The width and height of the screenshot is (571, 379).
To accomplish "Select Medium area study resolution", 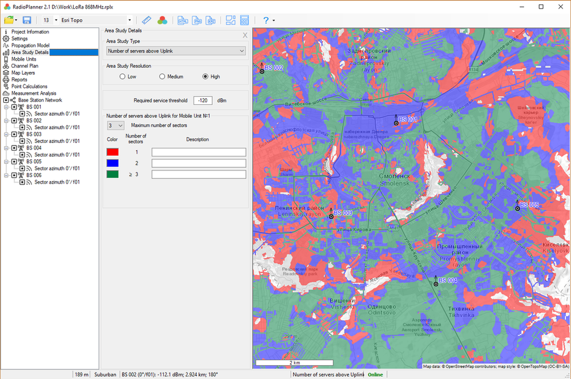I will [162, 76].
